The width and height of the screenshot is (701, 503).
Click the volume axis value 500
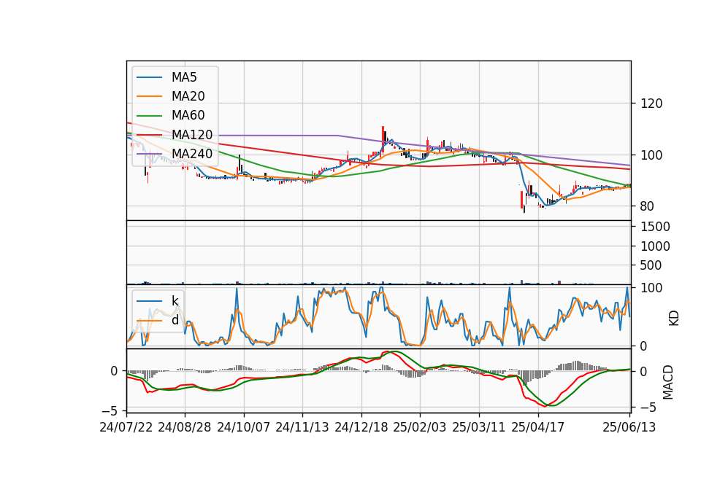[651, 265]
